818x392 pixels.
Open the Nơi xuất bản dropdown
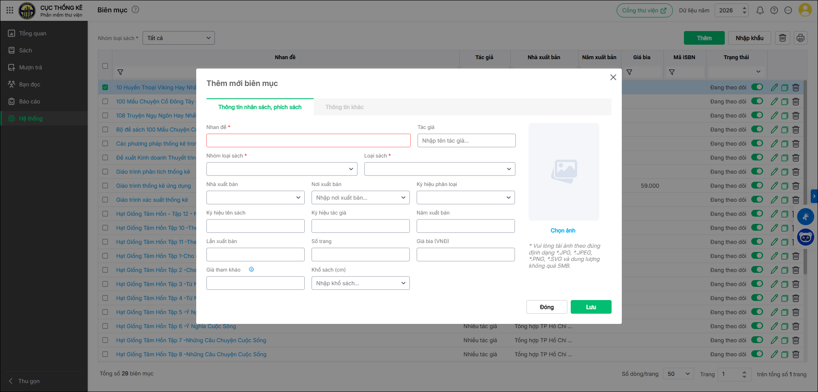point(360,197)
